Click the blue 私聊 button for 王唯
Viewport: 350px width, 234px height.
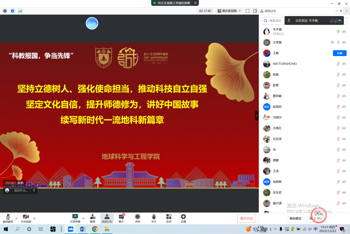340,53
